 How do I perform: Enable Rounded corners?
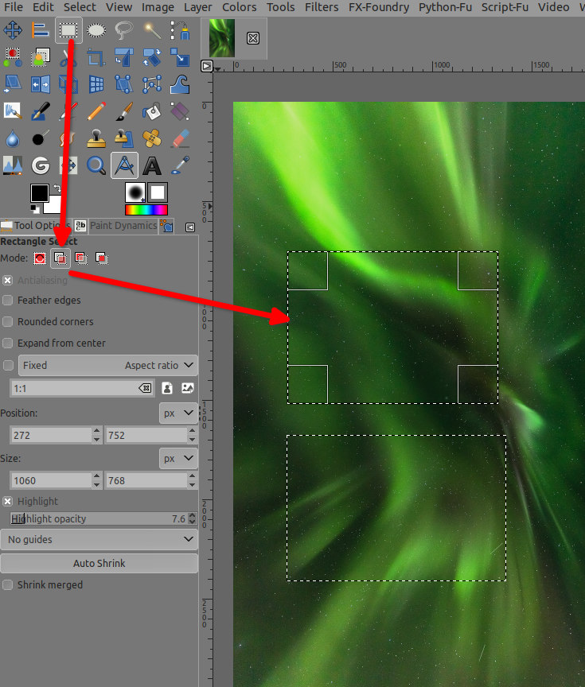click(7, 321)
